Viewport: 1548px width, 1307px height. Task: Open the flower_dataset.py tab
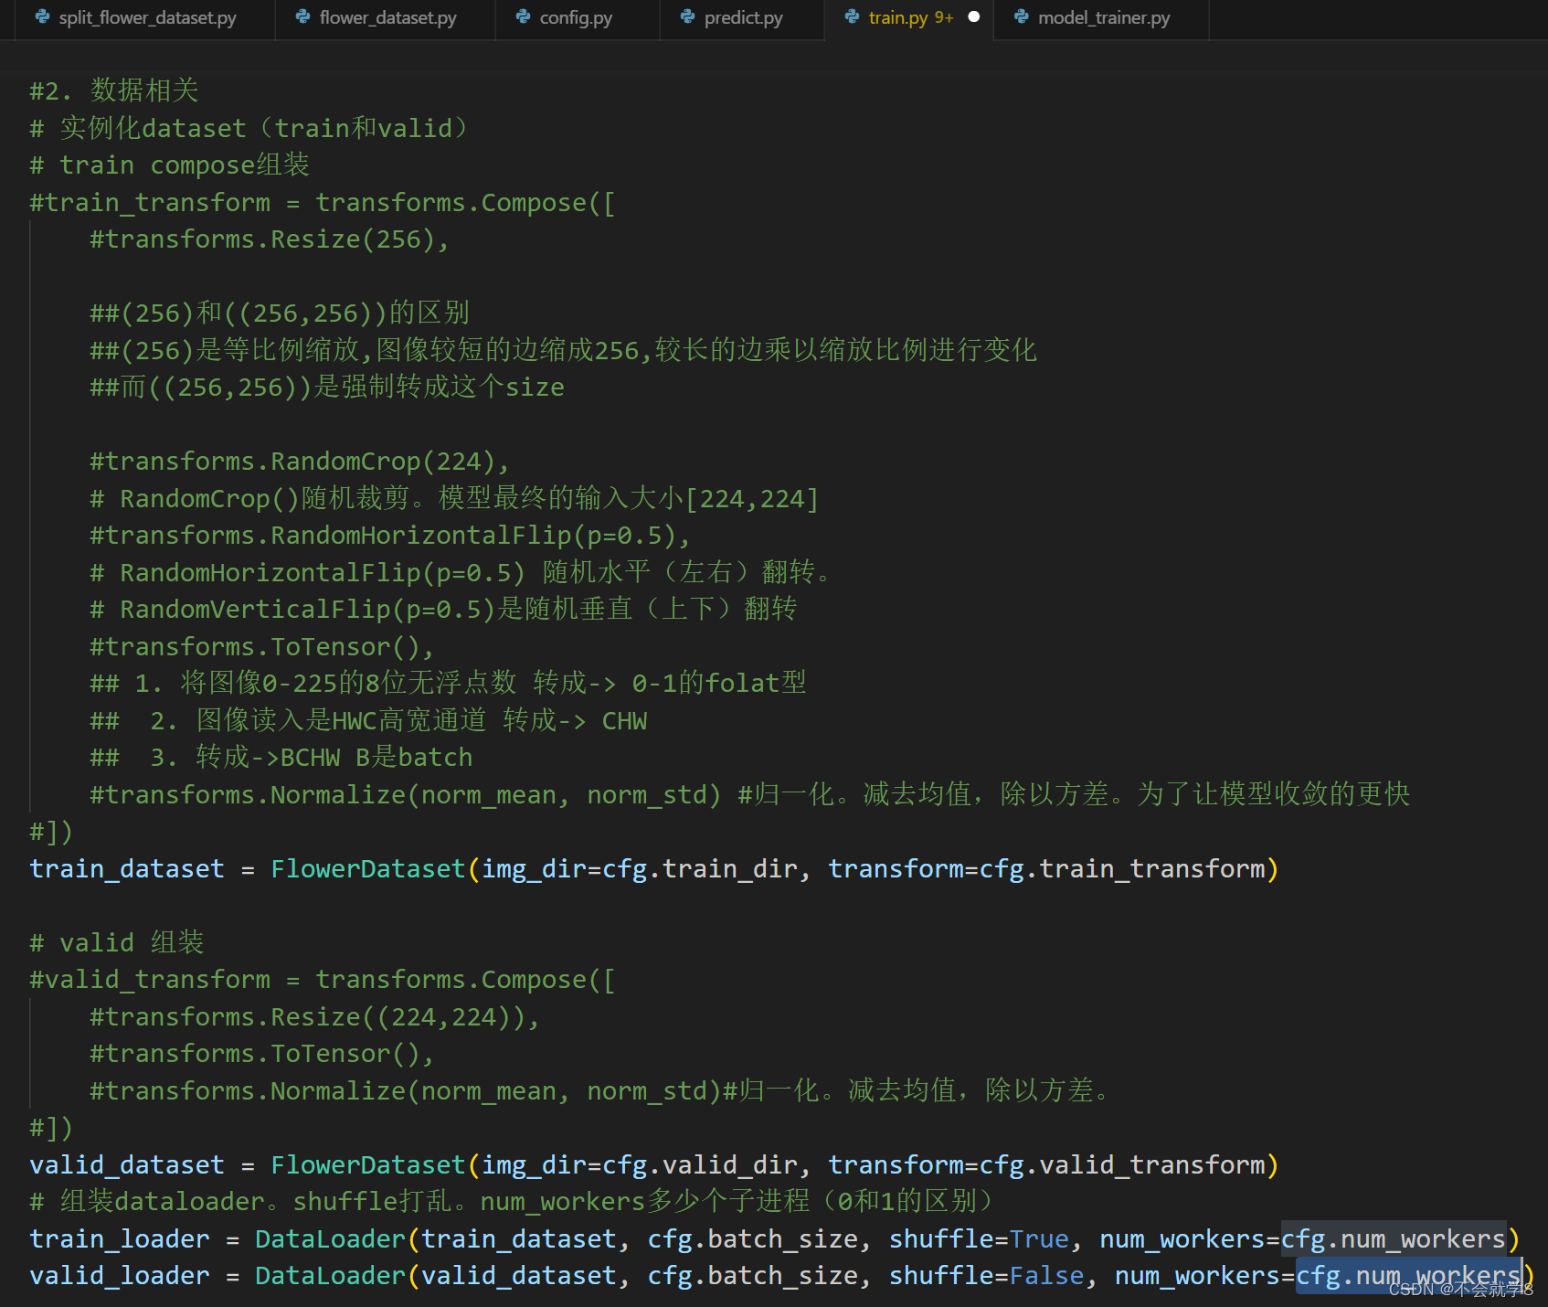385,18
